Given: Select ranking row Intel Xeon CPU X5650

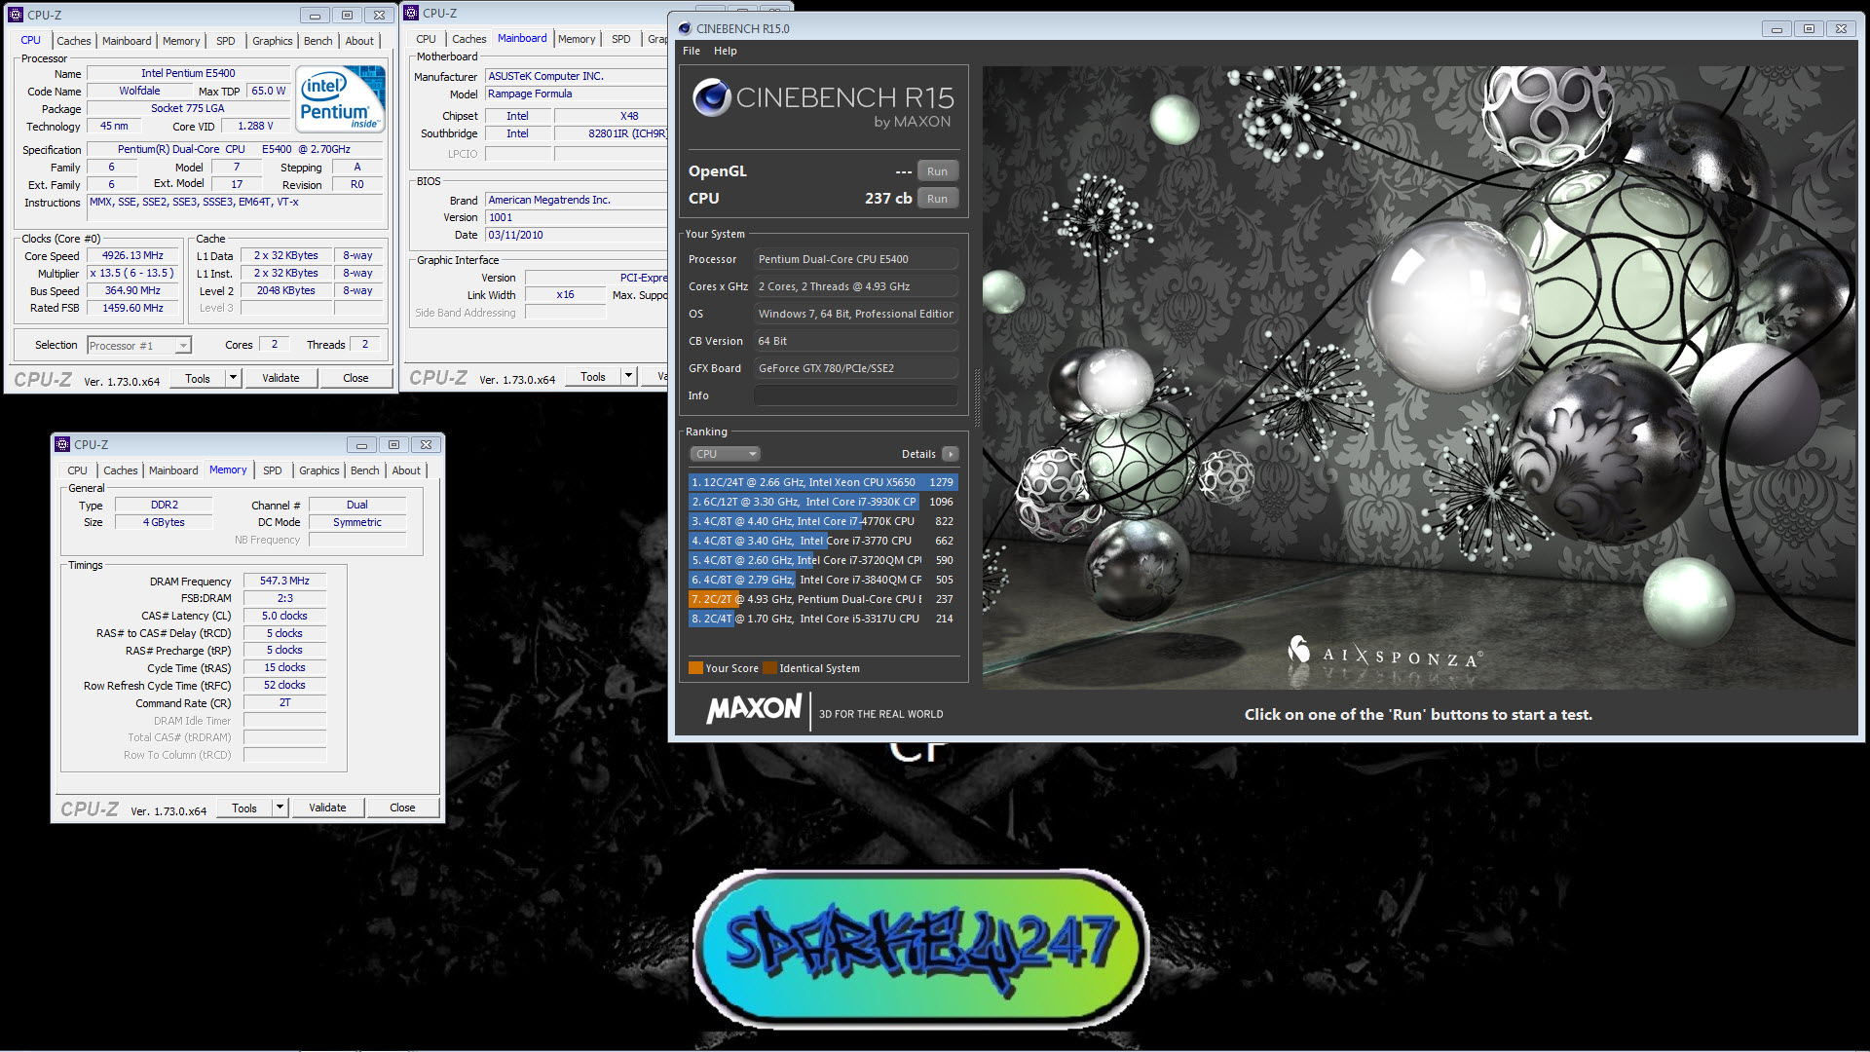Looking at the screenshot, I should click(823, 482).
